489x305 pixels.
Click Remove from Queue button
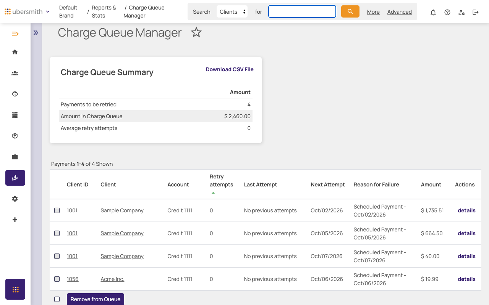(x=96, y=299)
